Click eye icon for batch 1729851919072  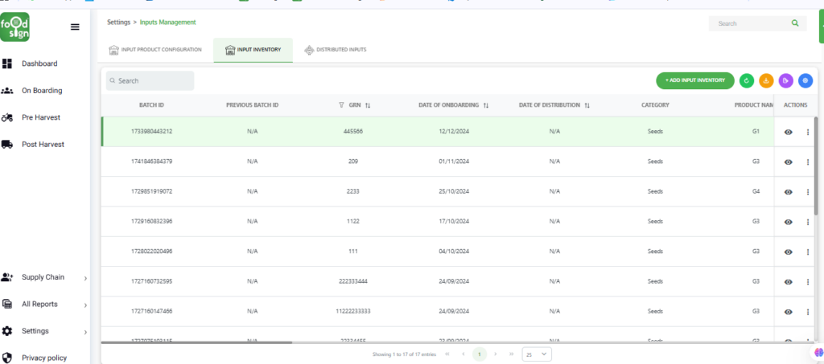click(x=788, y=192)
